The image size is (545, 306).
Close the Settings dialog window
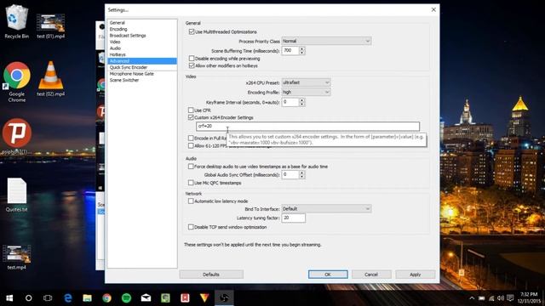433,9
